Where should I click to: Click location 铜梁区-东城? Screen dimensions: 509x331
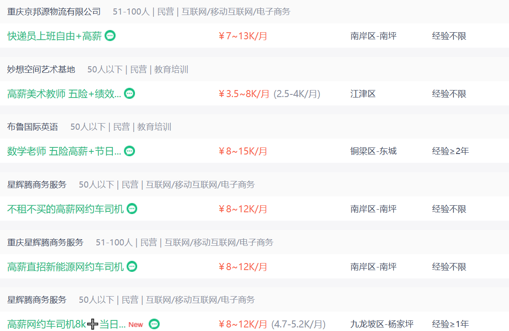tap(373, 151)
